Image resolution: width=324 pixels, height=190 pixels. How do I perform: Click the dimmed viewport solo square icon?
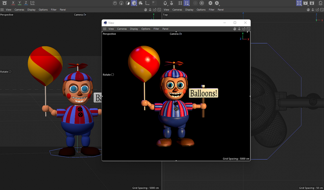154,3
